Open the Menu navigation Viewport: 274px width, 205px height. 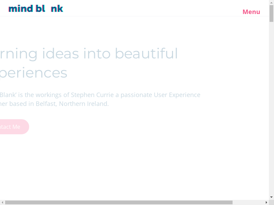coord(251,12)
